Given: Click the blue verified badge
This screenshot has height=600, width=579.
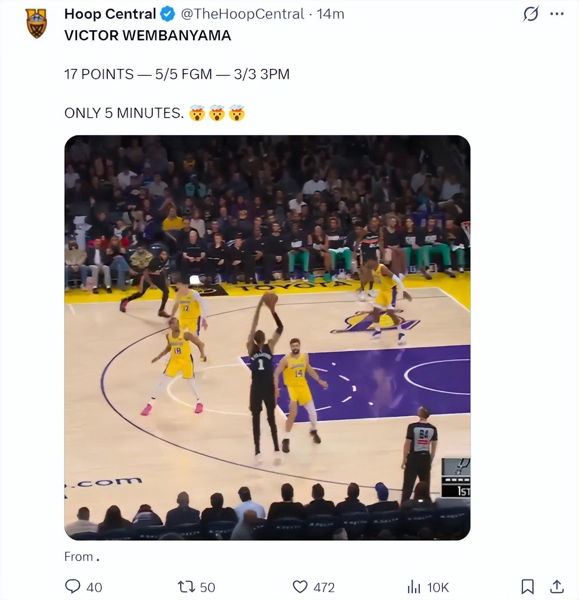Looking at the screenshot, I should point(168,14).
